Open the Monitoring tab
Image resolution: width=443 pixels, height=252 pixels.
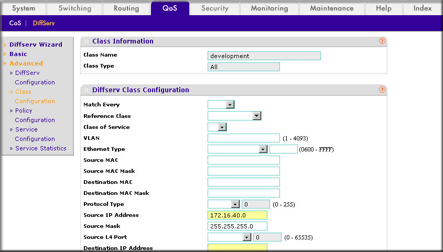click(269, 8)
